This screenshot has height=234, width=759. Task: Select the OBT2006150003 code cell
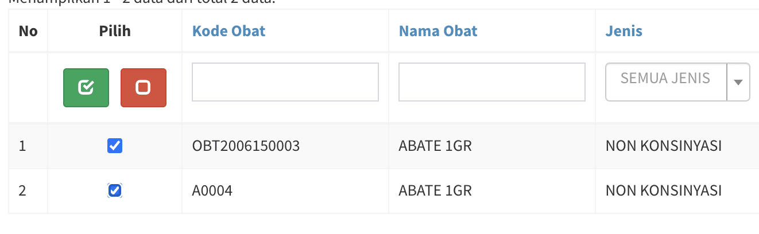click(x=246, y=146)
